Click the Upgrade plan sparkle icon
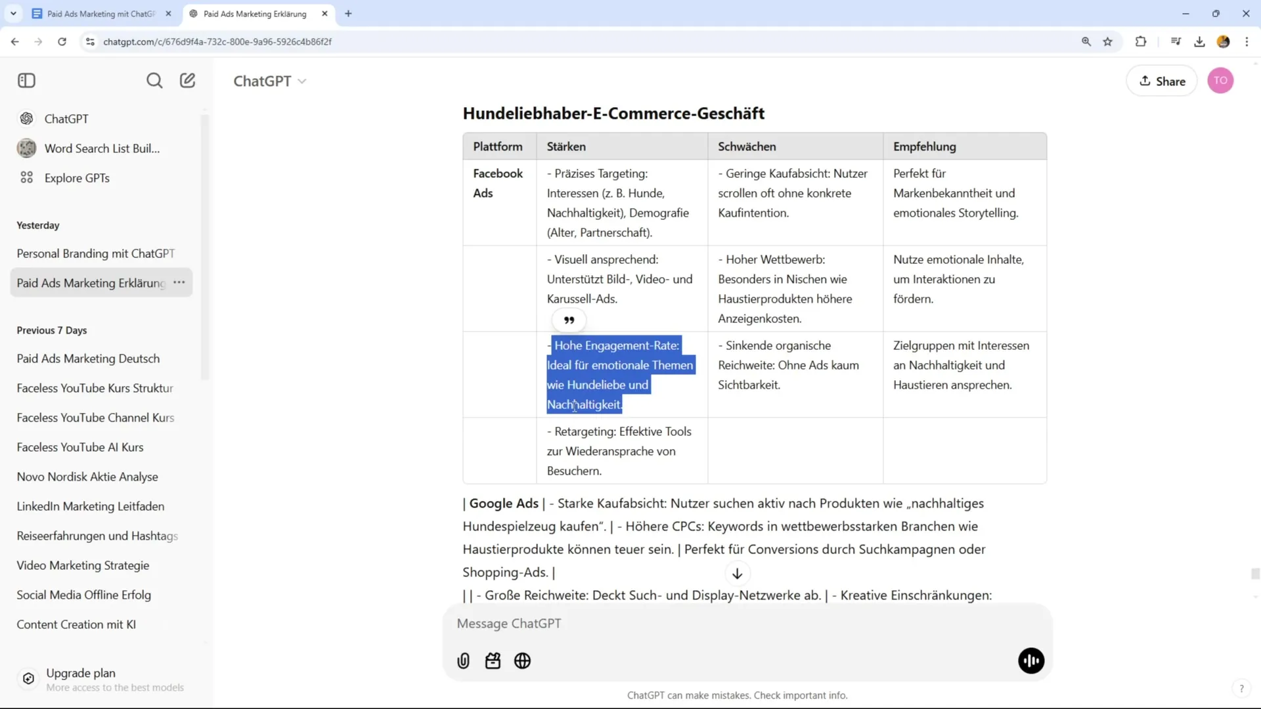 [x=28, y=679]
